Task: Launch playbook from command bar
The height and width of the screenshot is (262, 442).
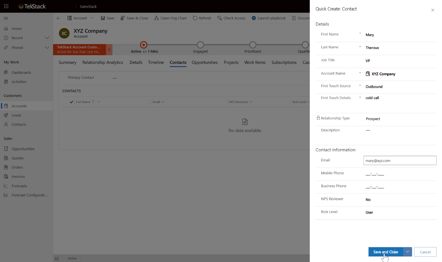Action: (x=269, y=18)
